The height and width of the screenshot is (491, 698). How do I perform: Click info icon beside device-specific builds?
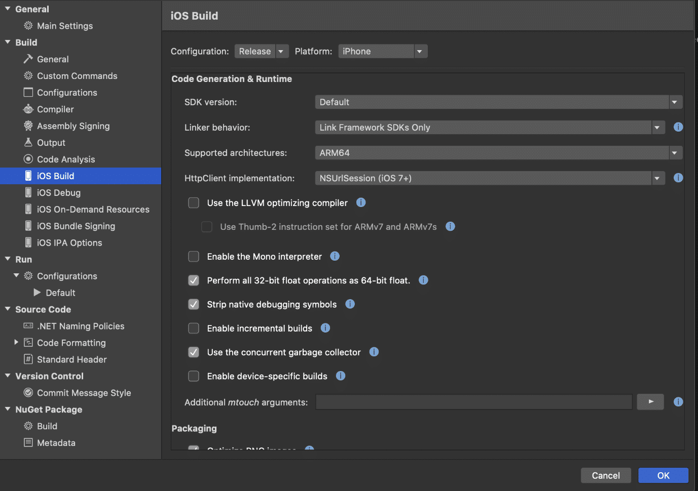[341, 376]
